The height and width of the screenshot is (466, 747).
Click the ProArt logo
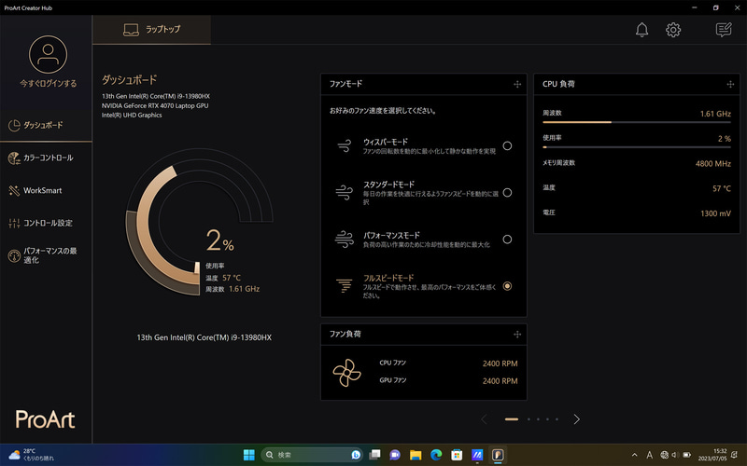(45, 419)
